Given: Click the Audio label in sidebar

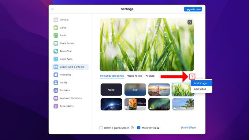Looking at the screenshot, I should (x=63, y=36).
